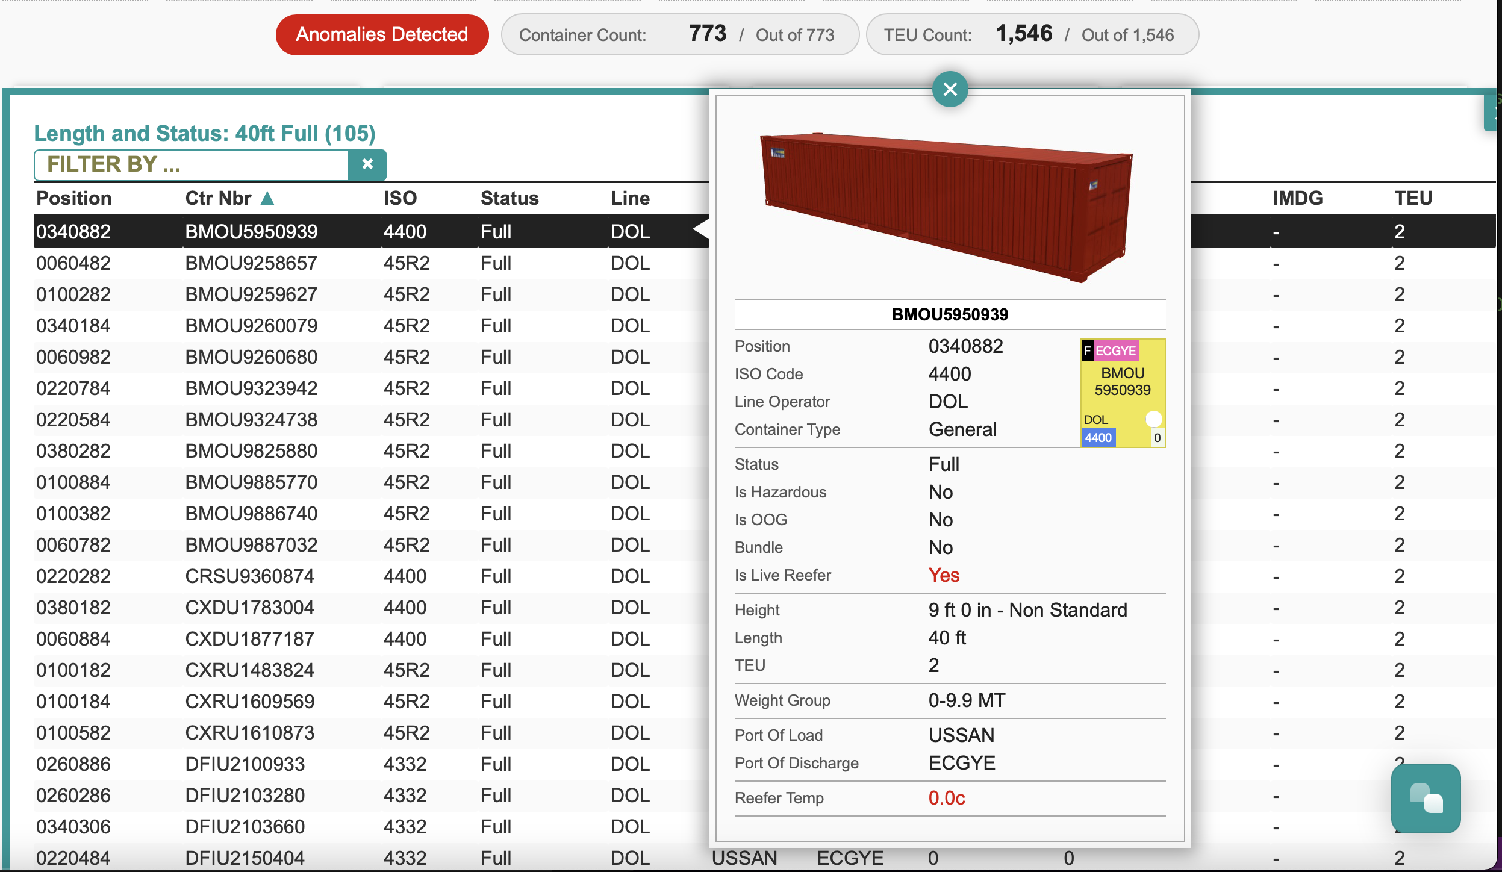Sort table by Position column header
Image resolution: width=1502 pixels, height=872 pixels.
click(x=73, y=198)
